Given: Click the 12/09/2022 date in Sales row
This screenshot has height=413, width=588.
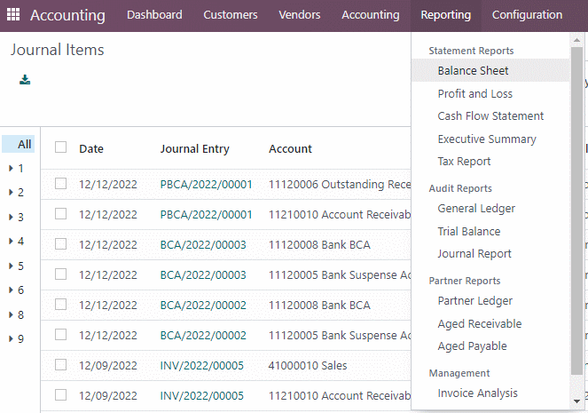Looking at the screenshot, I should 108,365.
